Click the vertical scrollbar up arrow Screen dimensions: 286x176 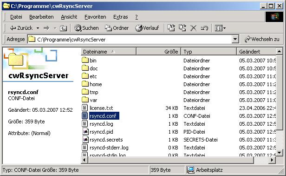(279, 52)
